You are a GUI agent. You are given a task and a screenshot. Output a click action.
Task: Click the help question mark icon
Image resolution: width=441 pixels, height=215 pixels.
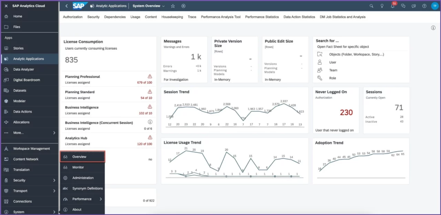pos(424,6)
